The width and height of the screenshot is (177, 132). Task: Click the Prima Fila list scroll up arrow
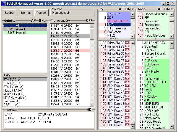tap(132, 43)
